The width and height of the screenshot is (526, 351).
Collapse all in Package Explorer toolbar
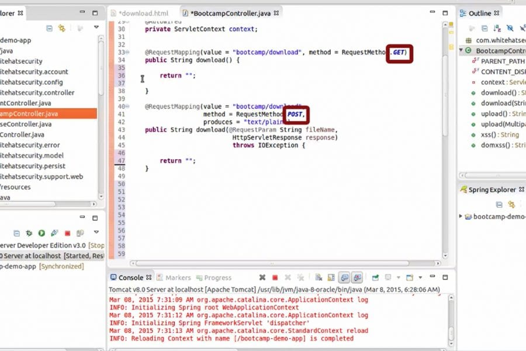click(49, 27)
